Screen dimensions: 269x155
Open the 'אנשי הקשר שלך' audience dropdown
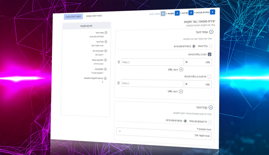coord(164,133)
